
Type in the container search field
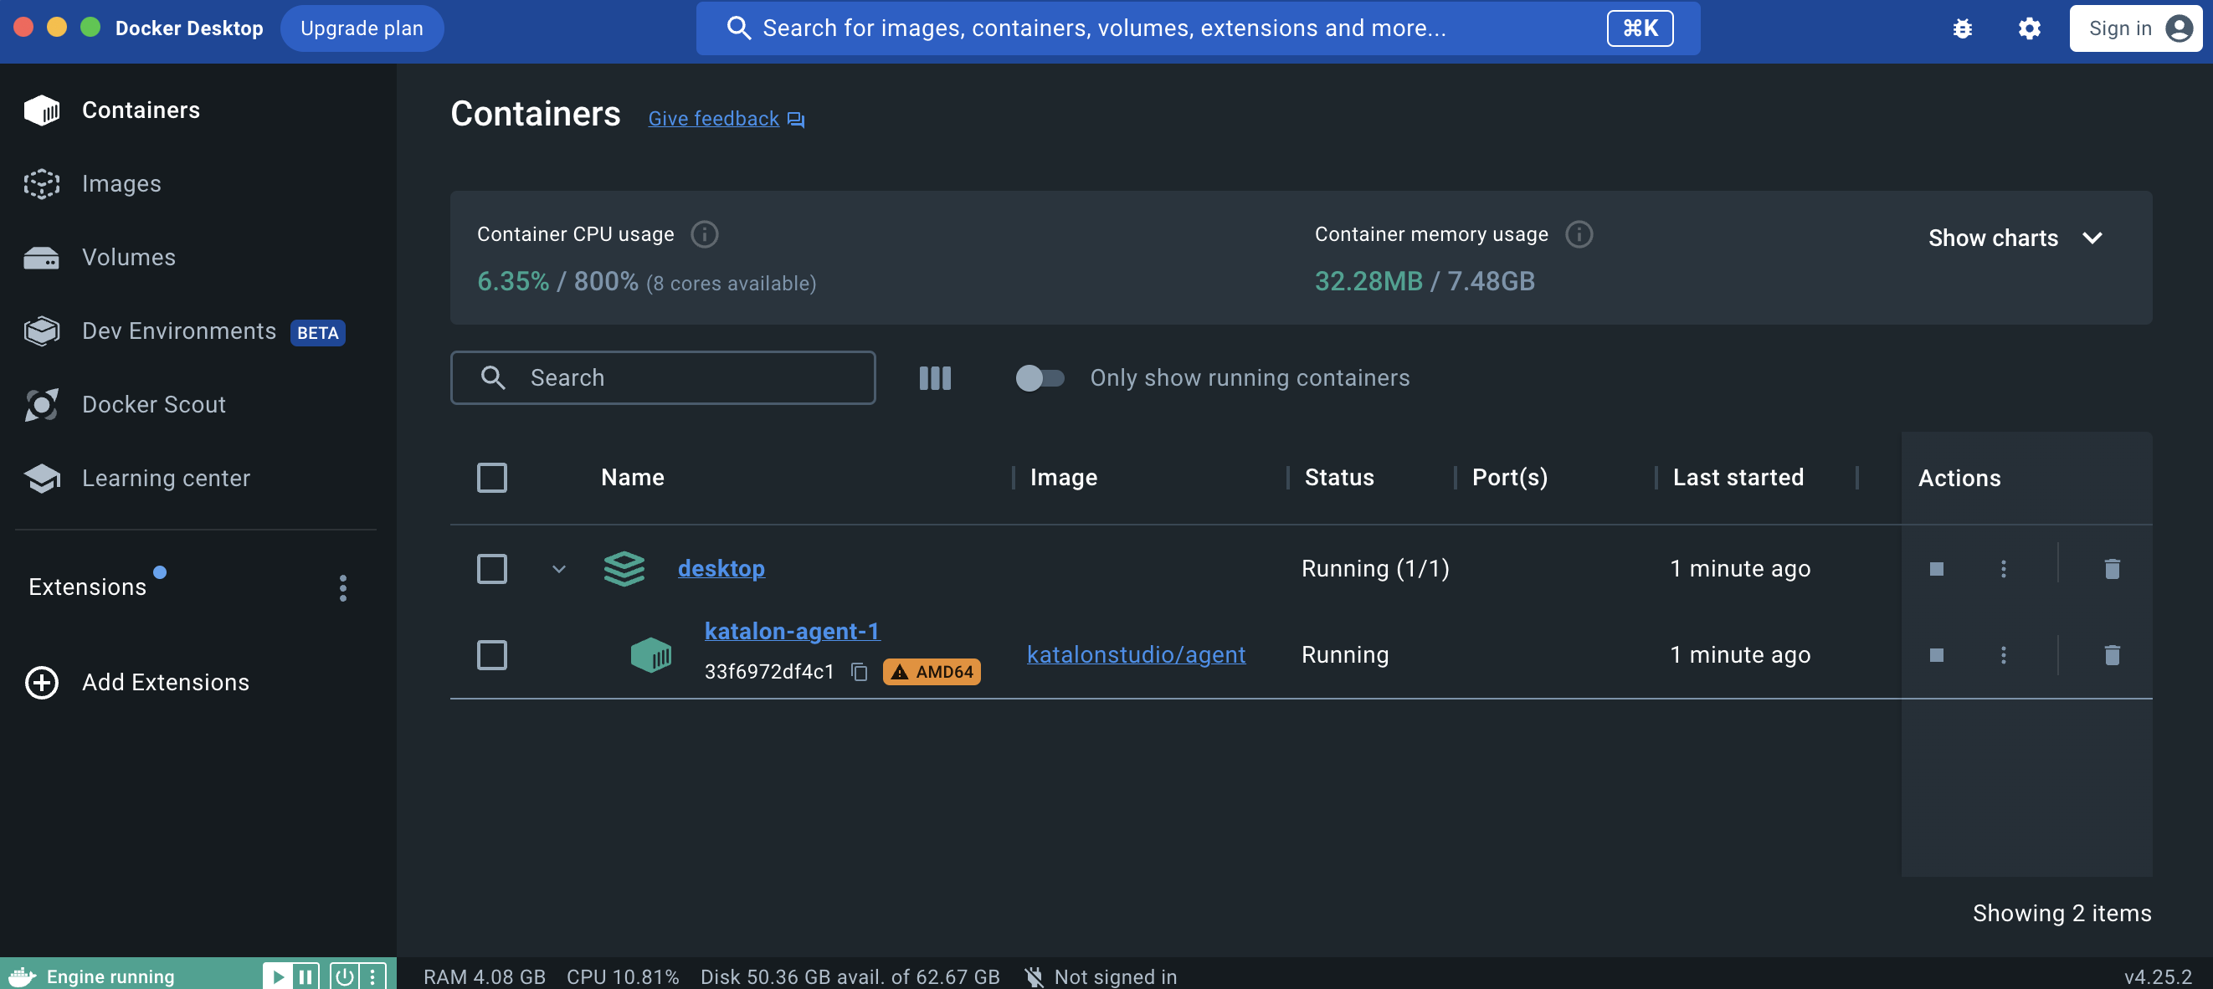[679, 377]
